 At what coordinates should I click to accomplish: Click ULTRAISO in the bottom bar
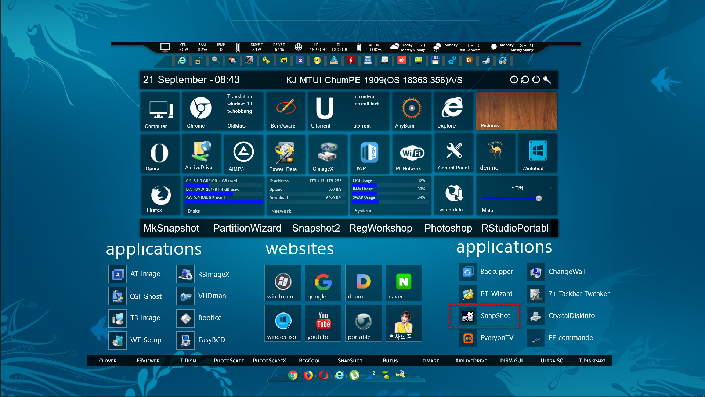coord(552,361)
